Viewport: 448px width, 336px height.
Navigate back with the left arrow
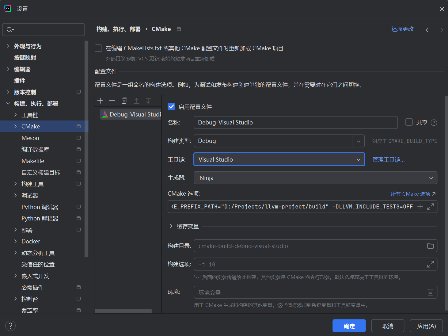tap(429, 30)
